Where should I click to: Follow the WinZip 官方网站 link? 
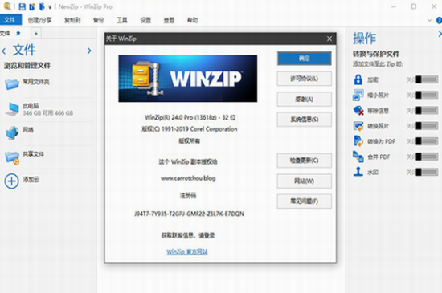(187, 251)
